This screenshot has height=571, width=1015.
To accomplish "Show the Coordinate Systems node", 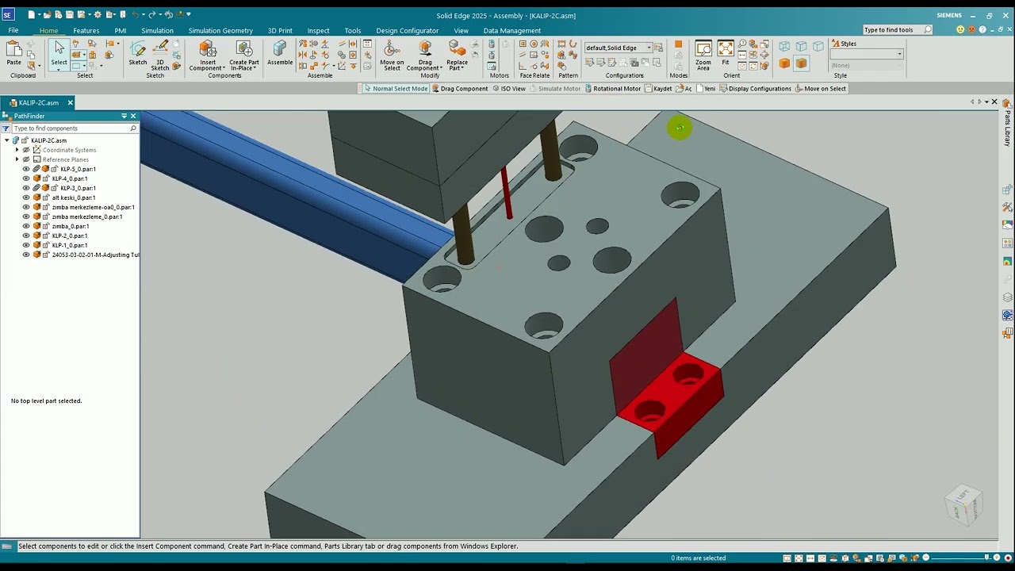I will [x=26, y=150].
